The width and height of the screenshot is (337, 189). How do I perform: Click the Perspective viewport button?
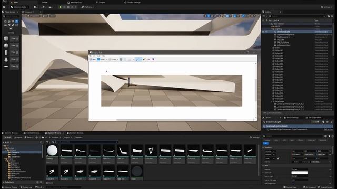(x=33, y=16)
